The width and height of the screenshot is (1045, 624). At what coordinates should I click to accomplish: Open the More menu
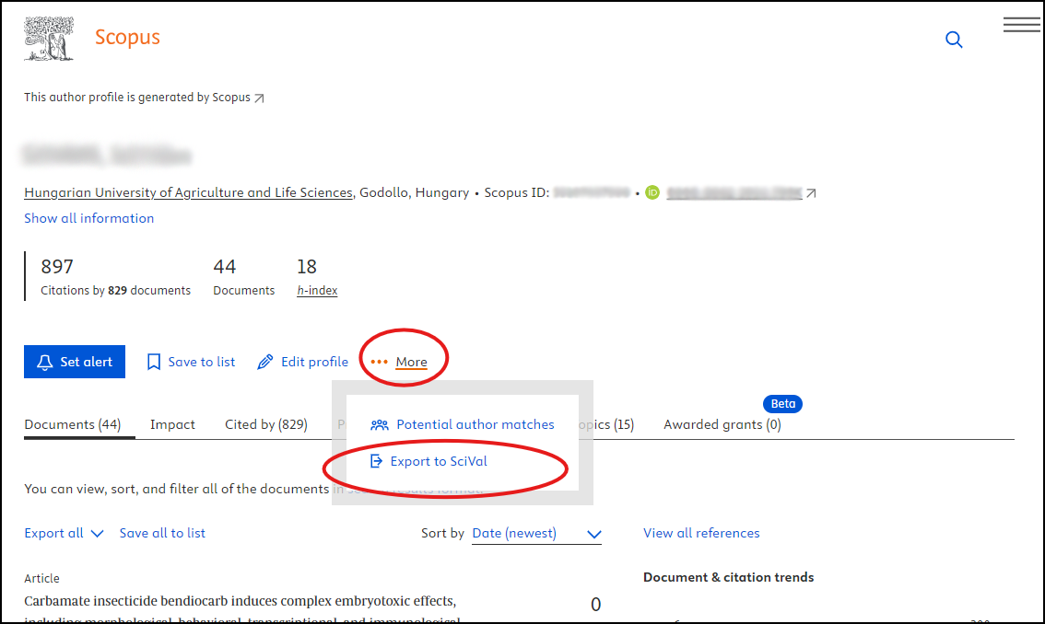click(x=399, y=362)
